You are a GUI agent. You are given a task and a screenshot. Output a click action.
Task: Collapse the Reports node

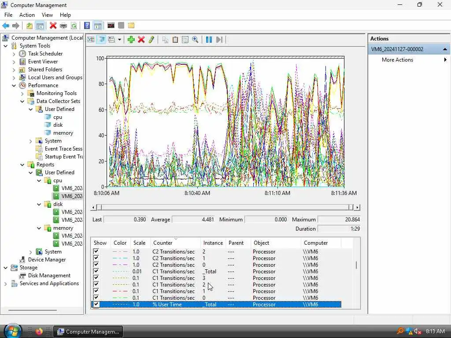pyautogui.click(x=22, y=165)
